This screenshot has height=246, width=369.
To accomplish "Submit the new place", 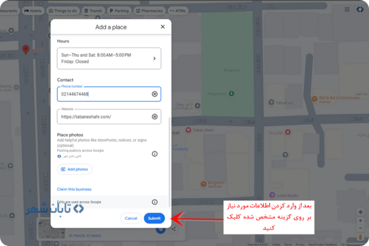I will click(154, 218).
